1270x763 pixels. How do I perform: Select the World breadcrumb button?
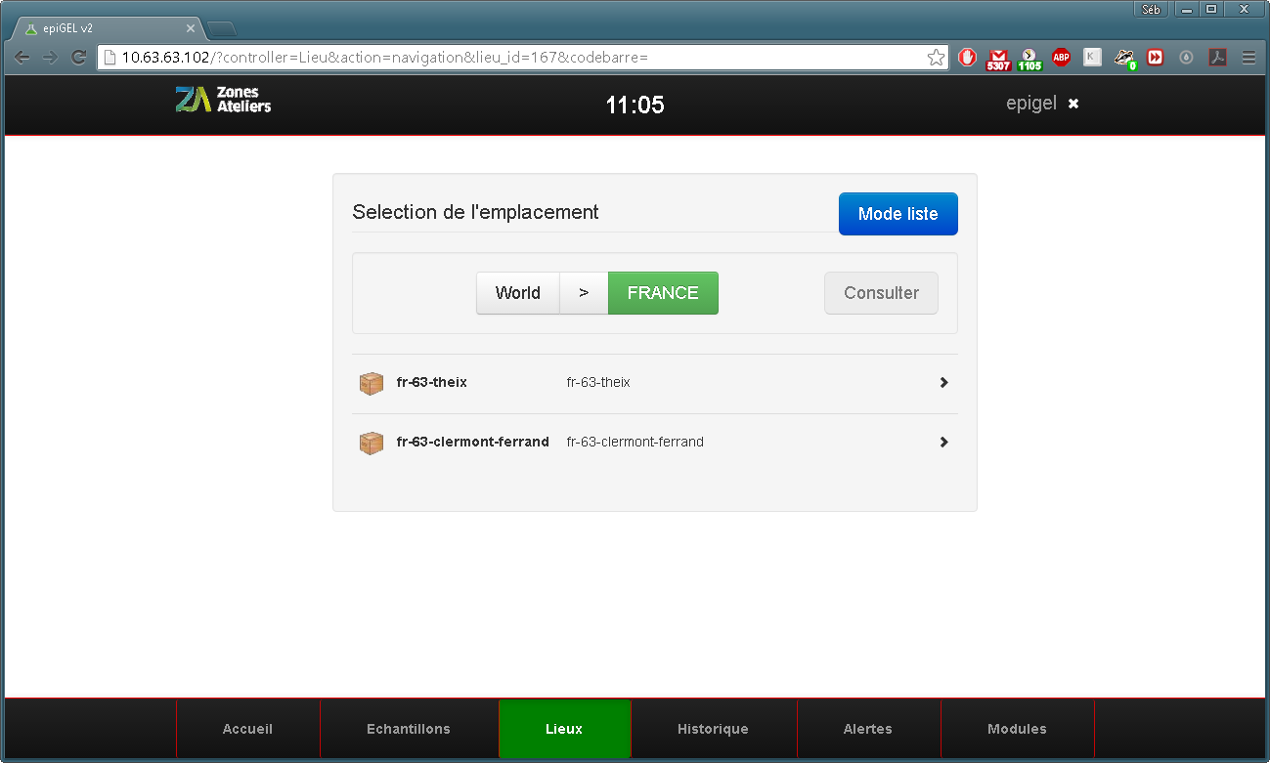[517, 293]
